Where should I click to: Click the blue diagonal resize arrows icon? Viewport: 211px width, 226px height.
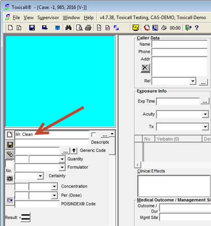116,28
